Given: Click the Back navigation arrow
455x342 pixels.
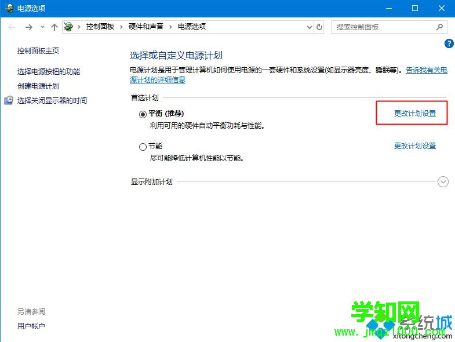Looking at the screenshot, I should pyautogui.click(x=12, y=27).
